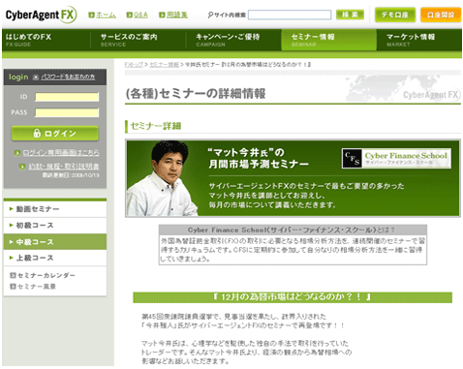Click the arrow icon beside 用語集
Viewport: 463px width, 369px height.
162,15
